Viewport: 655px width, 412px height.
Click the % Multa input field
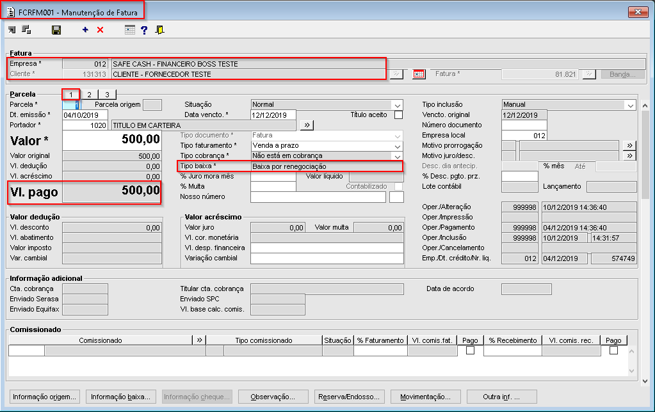click(x=273, y=187)
